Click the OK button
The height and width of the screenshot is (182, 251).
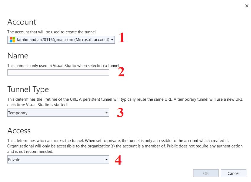pos(206,173)
